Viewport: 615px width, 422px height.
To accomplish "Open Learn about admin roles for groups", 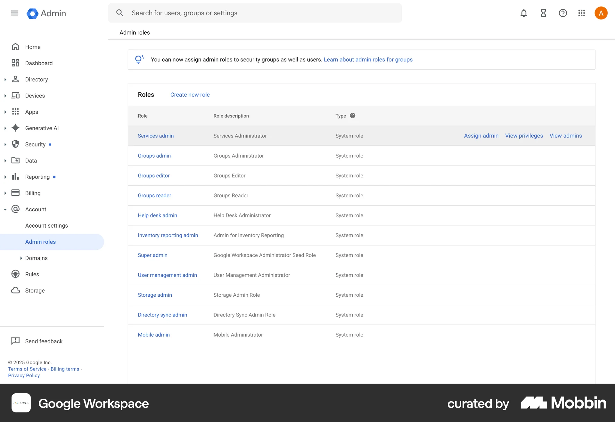I will (368, 59).
